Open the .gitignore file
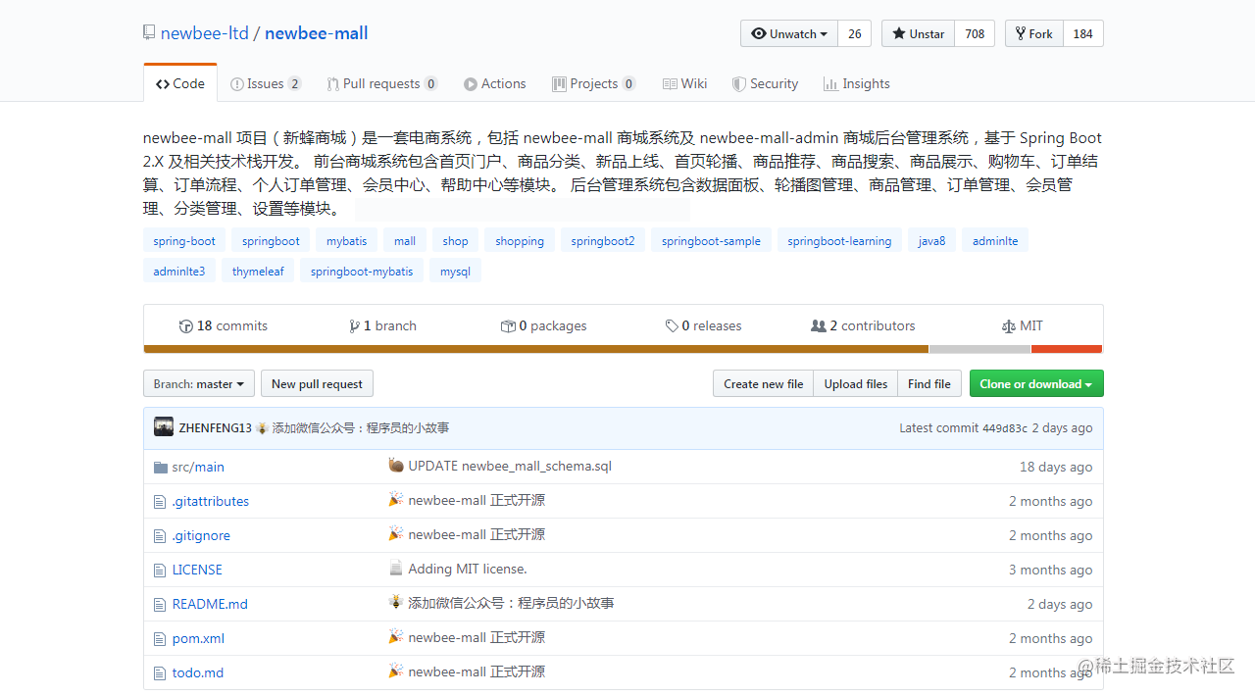 (x=201, y=536)
